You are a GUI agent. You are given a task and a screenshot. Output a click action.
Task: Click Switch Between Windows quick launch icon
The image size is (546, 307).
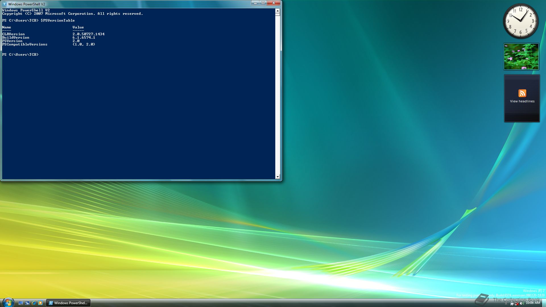point(27,303)
